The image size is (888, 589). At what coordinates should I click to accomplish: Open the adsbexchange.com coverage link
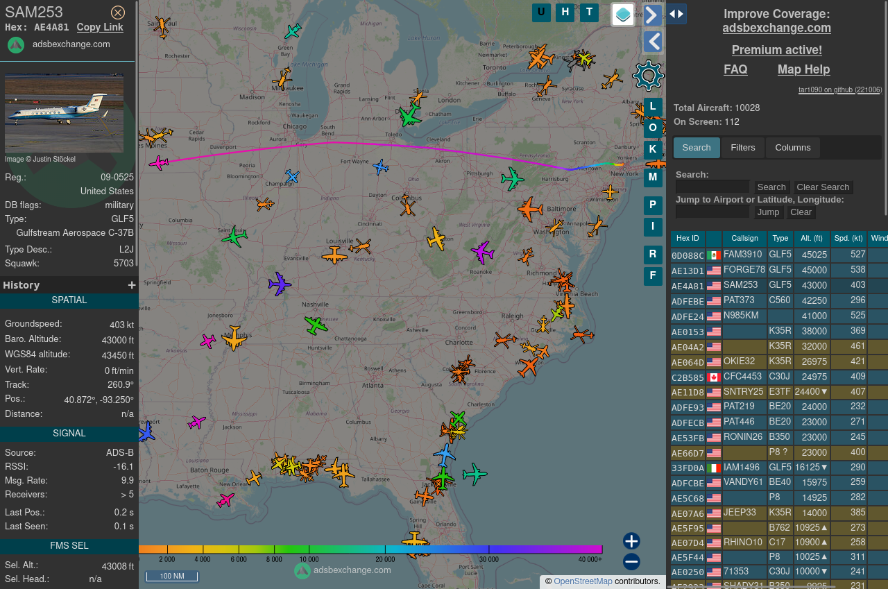pyautogui.click(x=776, y=28)
